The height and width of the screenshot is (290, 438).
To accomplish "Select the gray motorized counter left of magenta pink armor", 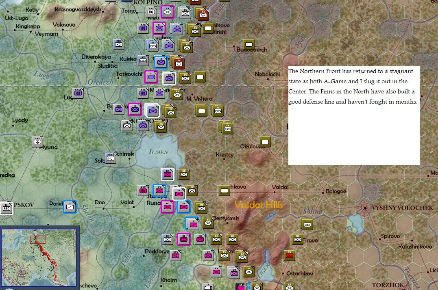I will click(x=167, y=239).
